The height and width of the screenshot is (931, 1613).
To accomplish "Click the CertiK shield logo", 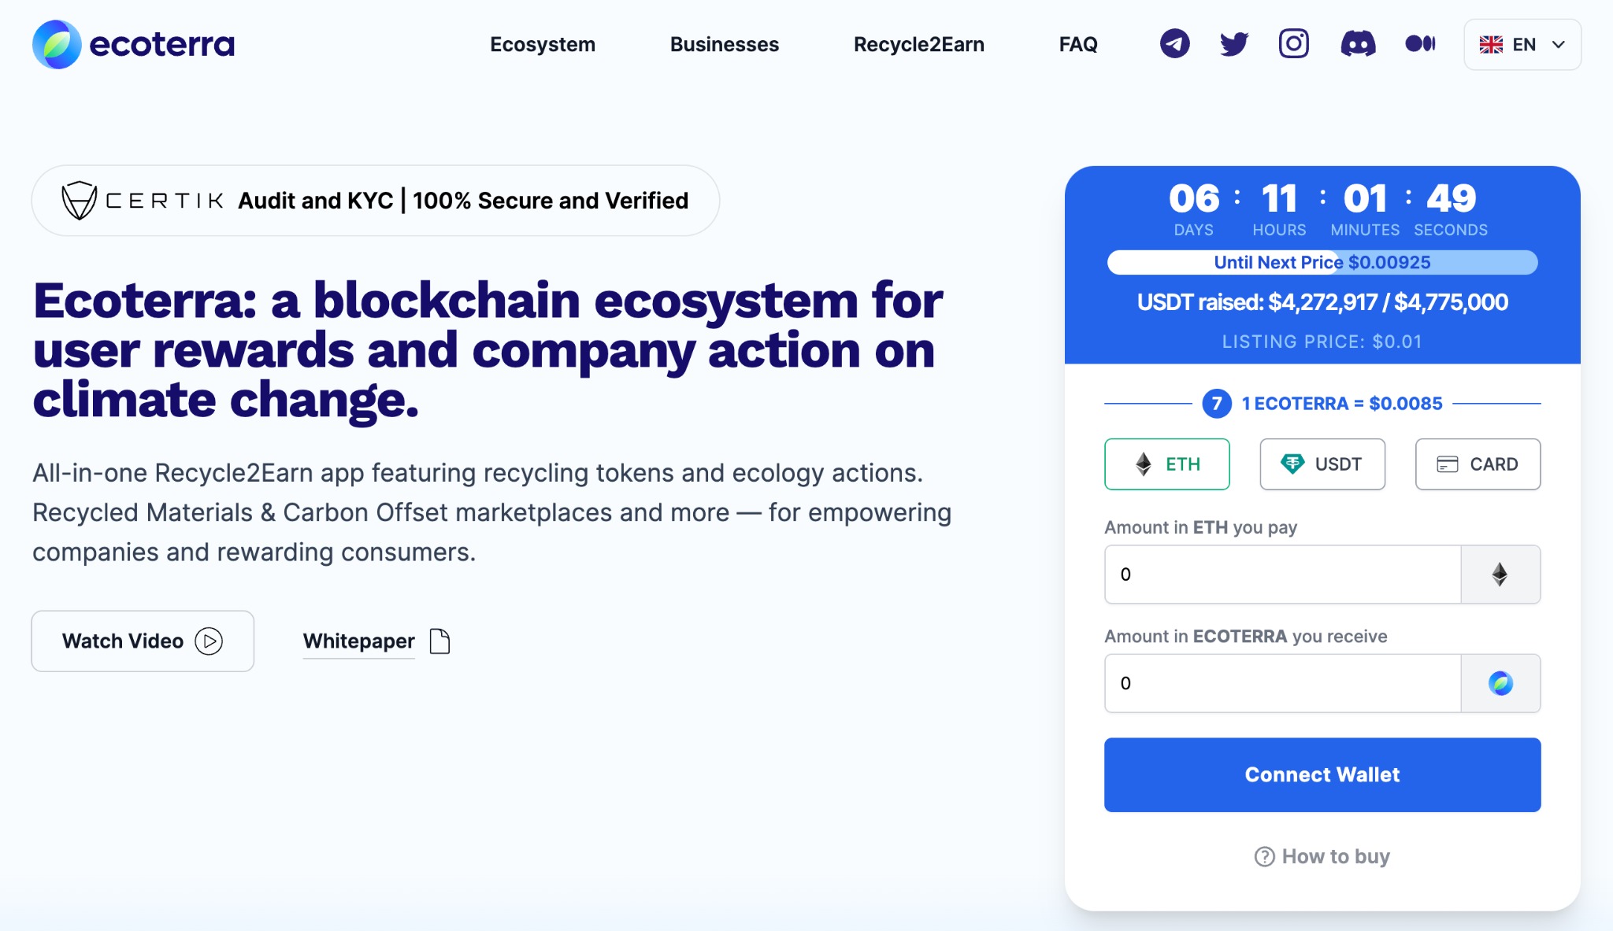I will (79, 201).
